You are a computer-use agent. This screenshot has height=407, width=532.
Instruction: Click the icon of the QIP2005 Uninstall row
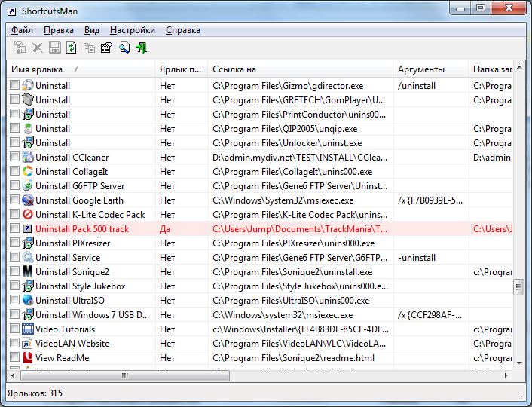[28, 128]
